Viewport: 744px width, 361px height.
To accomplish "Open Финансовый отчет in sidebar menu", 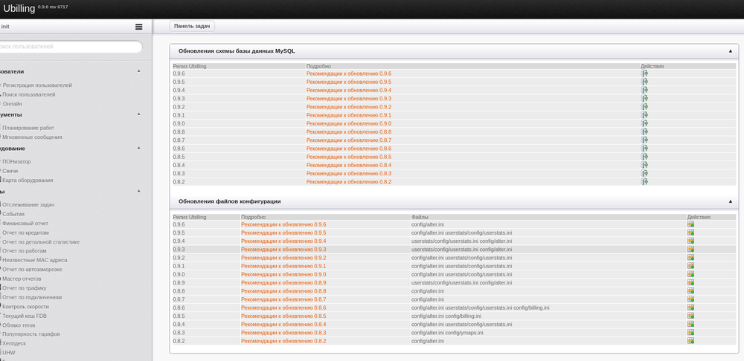I will click(25, 223).
